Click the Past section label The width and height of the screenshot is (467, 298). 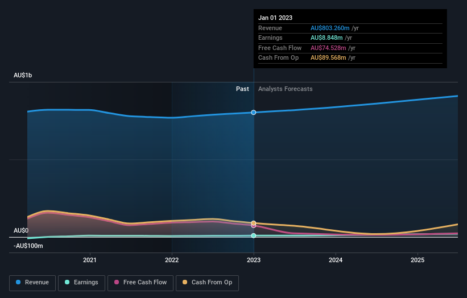tap(242, 89)
